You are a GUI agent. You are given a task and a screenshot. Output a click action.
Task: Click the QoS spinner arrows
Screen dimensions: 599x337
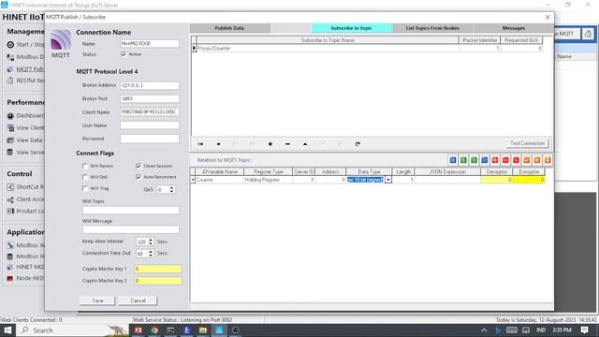[x=171, y=189]
